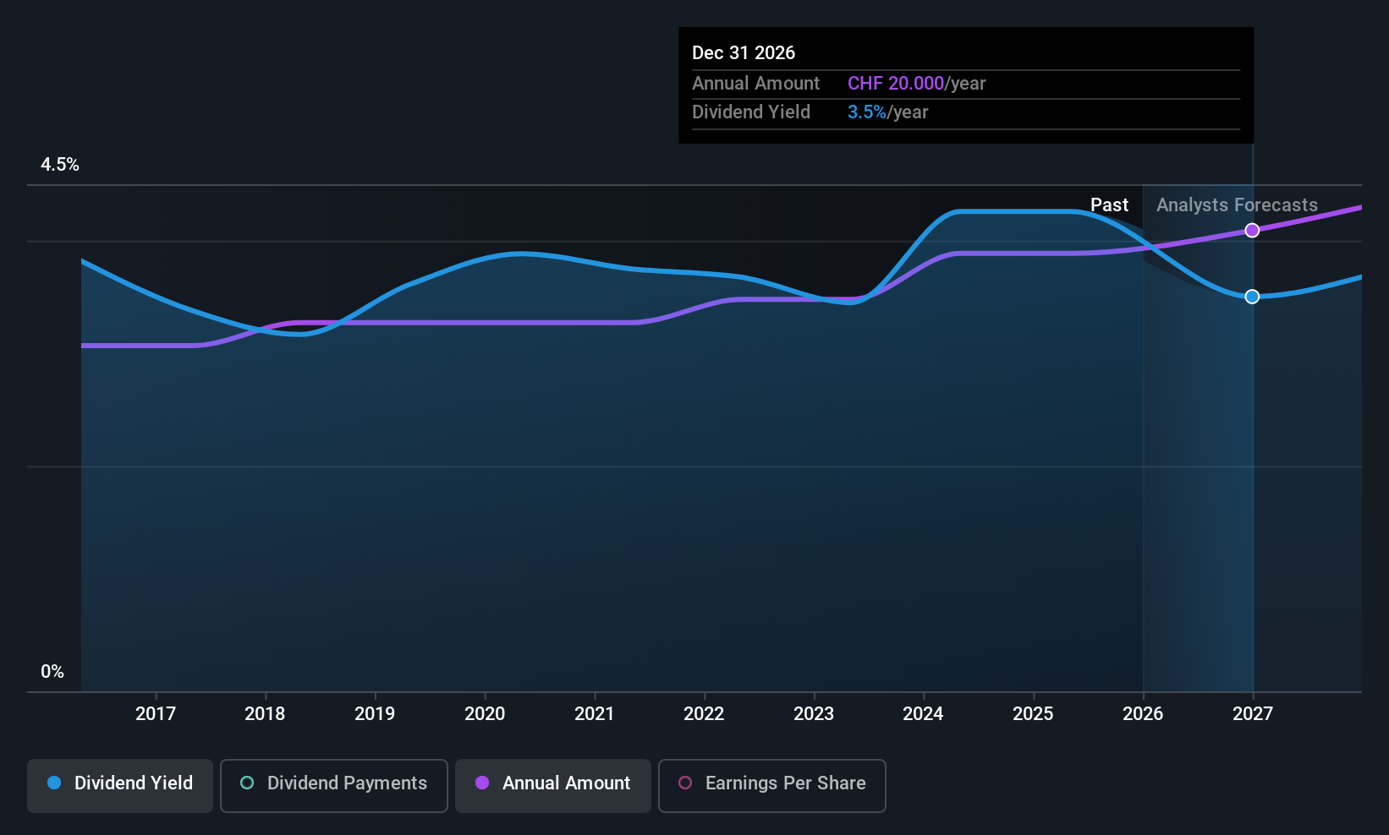Image resolution: width=1389 pixels, height=835 pixels.
Task: Select the purple marker on Annual Amount line
Action: click(1252, 230)
